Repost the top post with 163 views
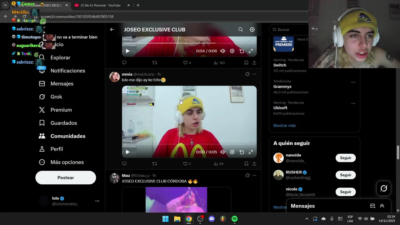This screenshot has width=400, height=225. click(155, 63)
